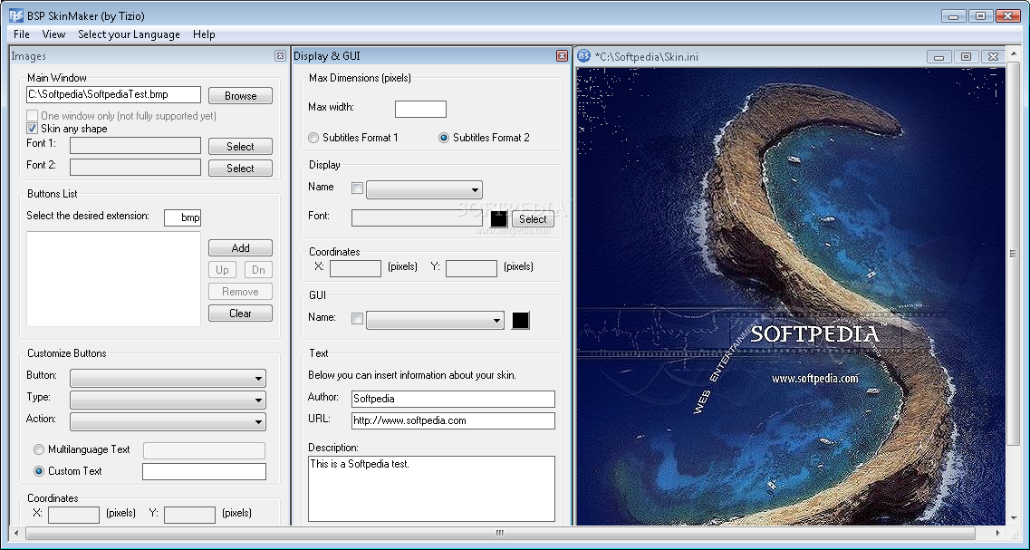Enable the GUI Name checkbox
1030x550 pixels.
point(357,319)
